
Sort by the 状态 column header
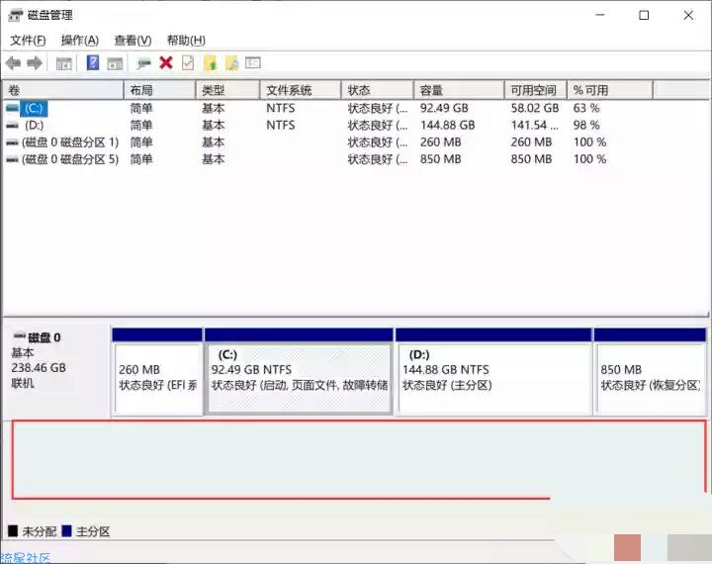[378, 90]
